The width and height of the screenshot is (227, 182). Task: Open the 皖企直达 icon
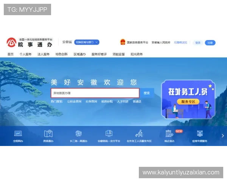click(169, 133)
